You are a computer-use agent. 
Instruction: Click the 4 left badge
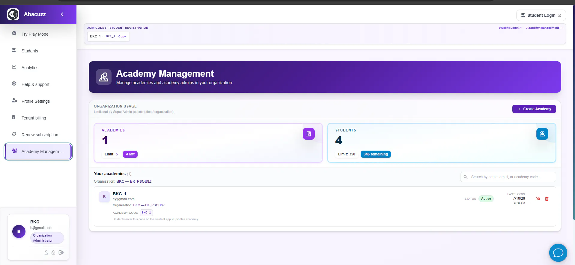tap(130, 154)
